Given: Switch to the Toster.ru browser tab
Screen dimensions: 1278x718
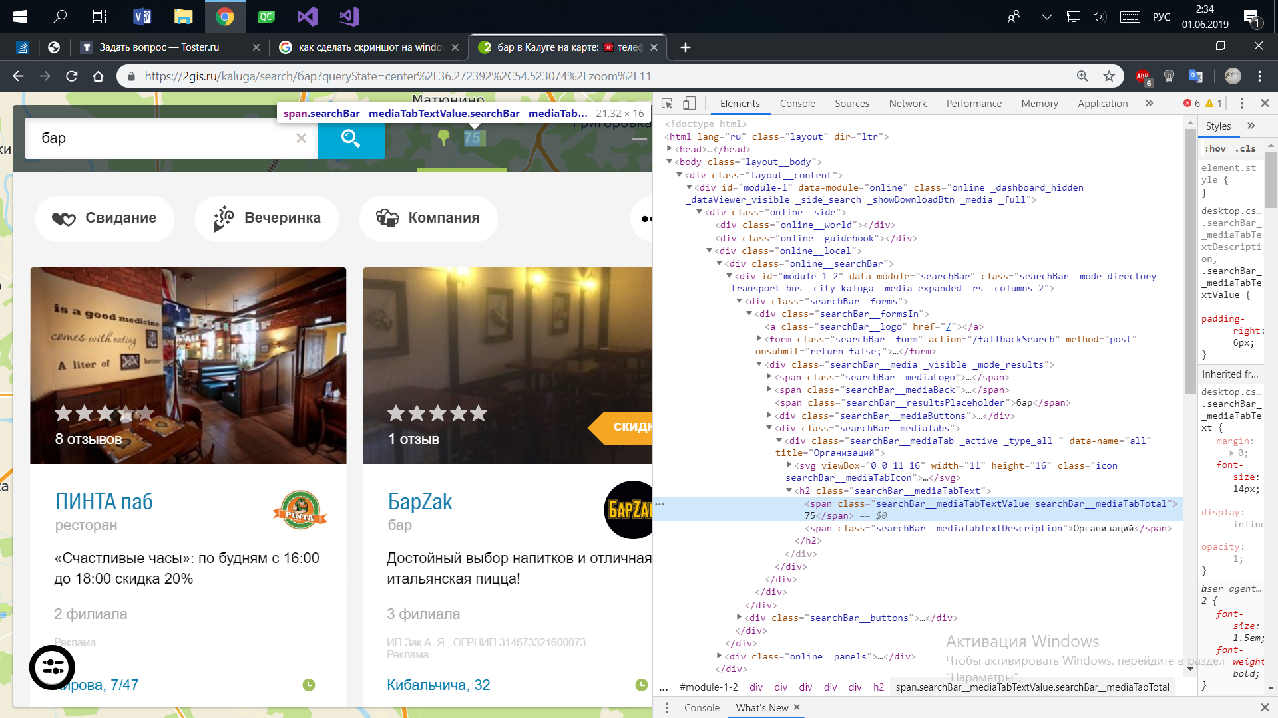Looking at the screenshot, I should pyautogui.click(x=170, y=47).
